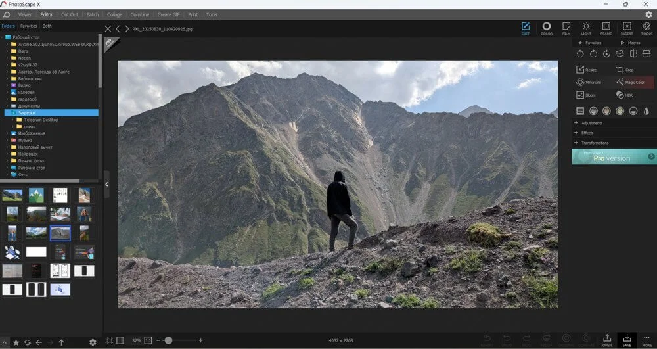Click the Resize tool
Screen dimensions: 657x349
[x=586, y=70]
